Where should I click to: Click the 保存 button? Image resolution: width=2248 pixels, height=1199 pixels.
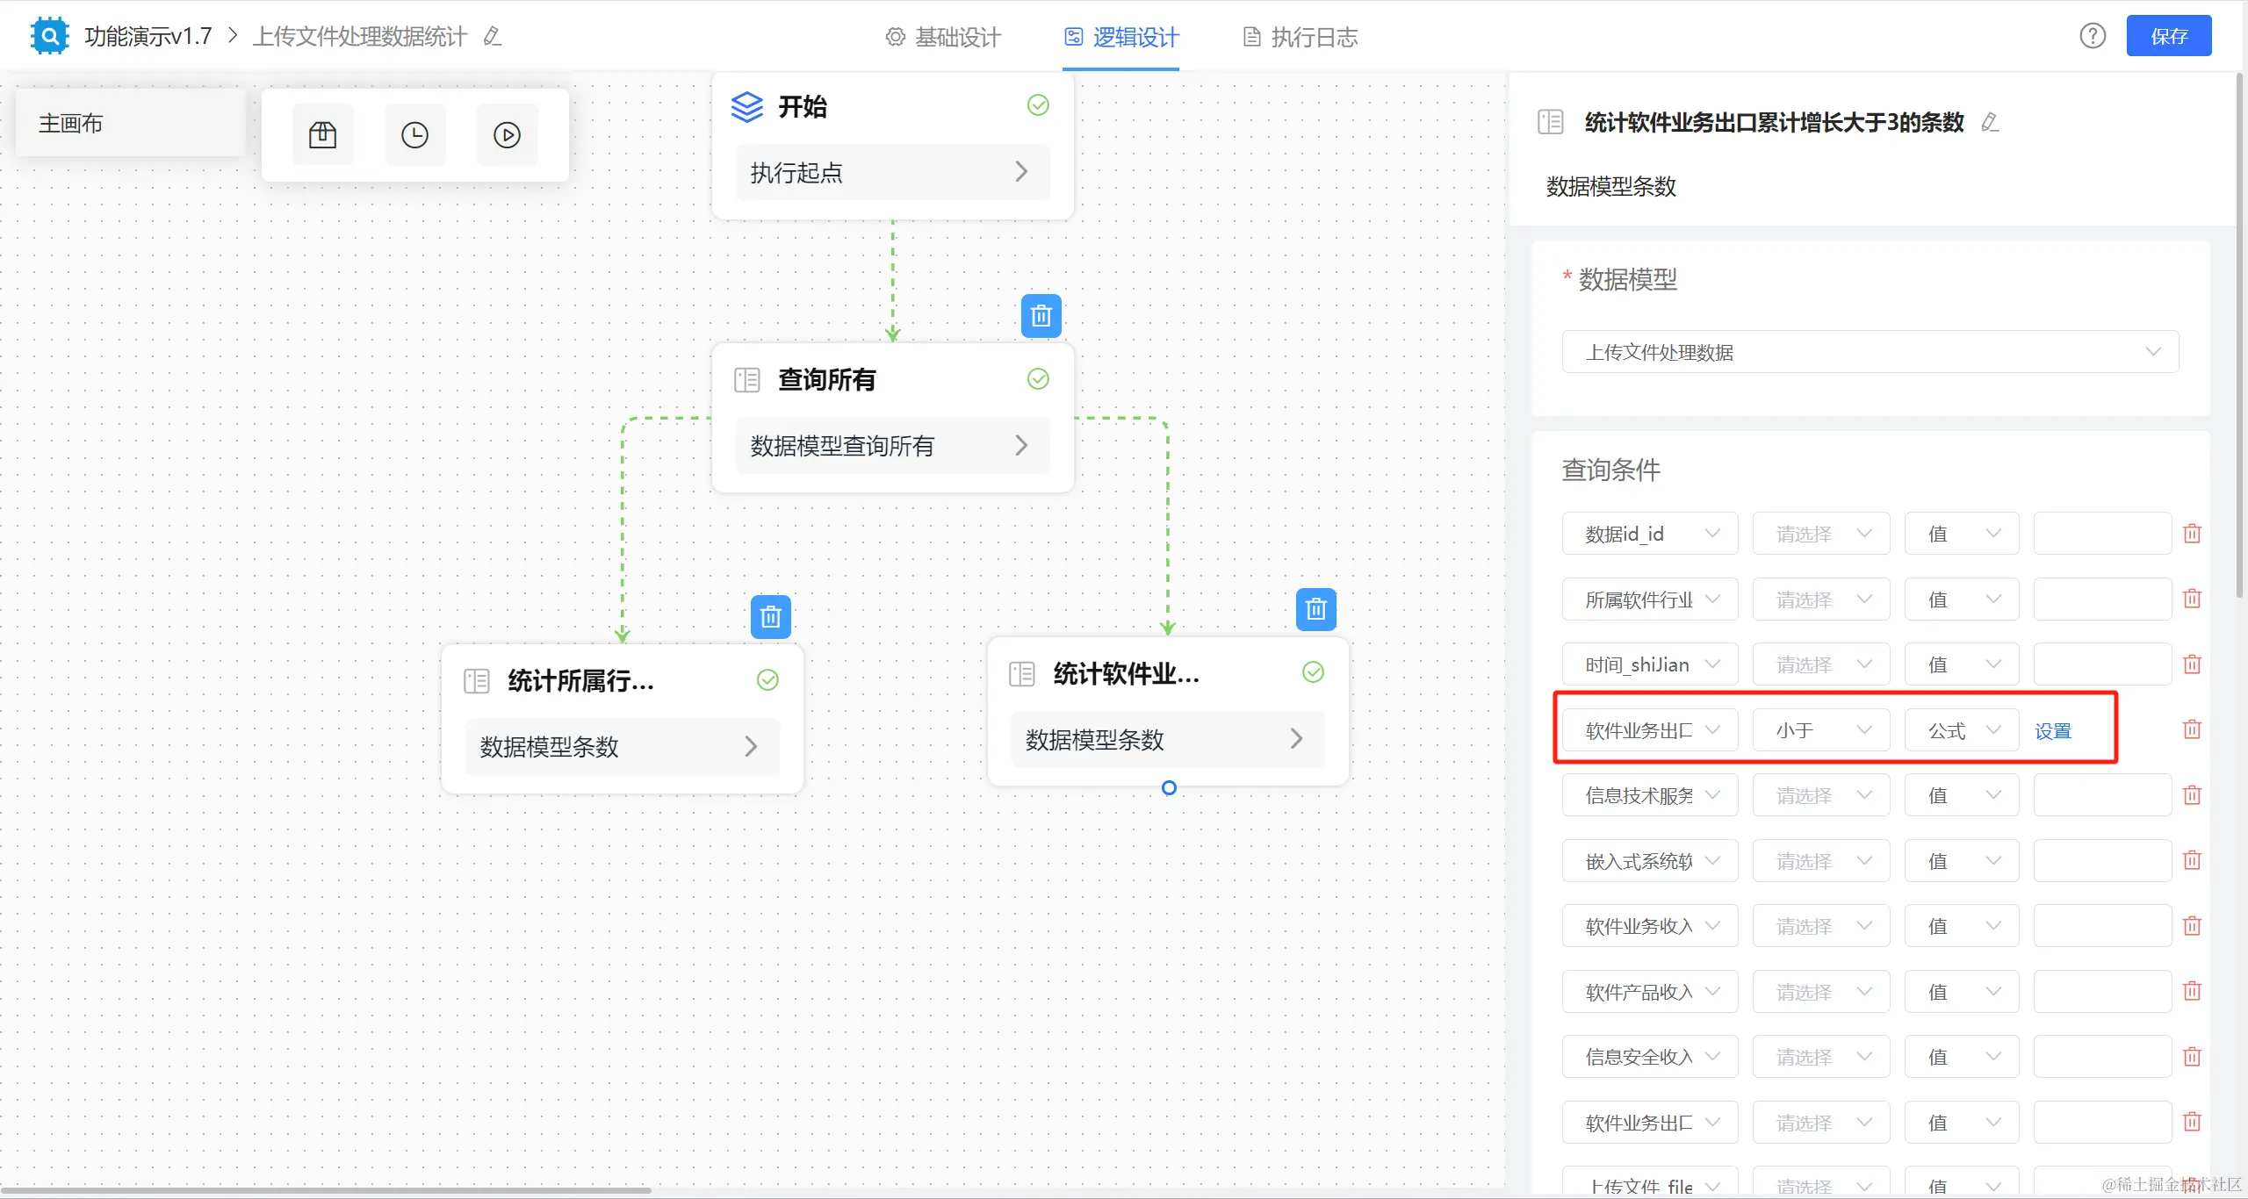click(x=2168, y=36)
